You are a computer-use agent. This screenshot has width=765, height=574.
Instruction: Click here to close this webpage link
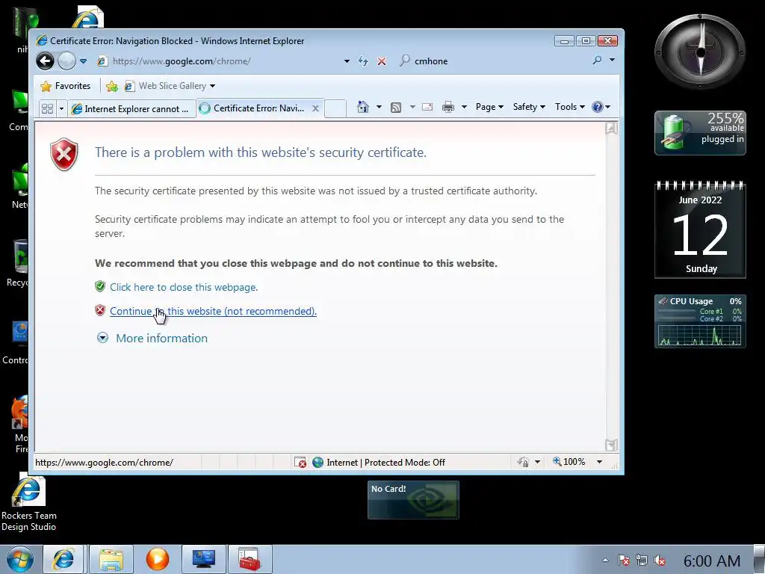tap(184, 287)
